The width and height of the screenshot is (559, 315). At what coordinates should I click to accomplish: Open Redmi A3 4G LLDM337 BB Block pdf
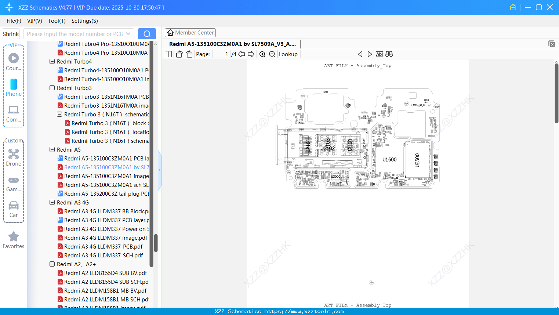coord(104,211)
